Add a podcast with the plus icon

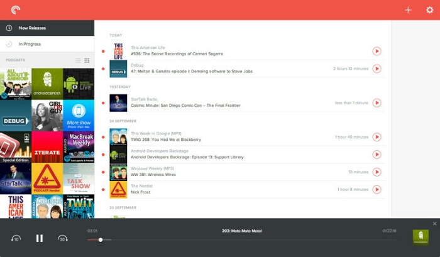click(408, 10)
